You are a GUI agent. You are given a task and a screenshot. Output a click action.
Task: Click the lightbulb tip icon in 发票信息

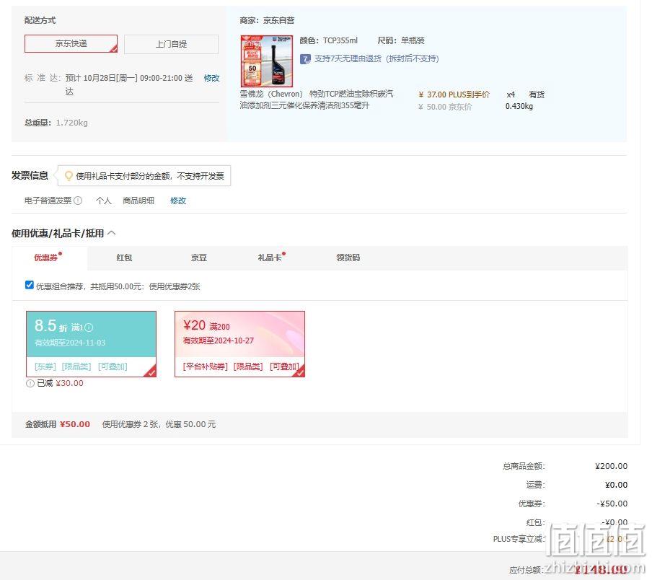69,176
